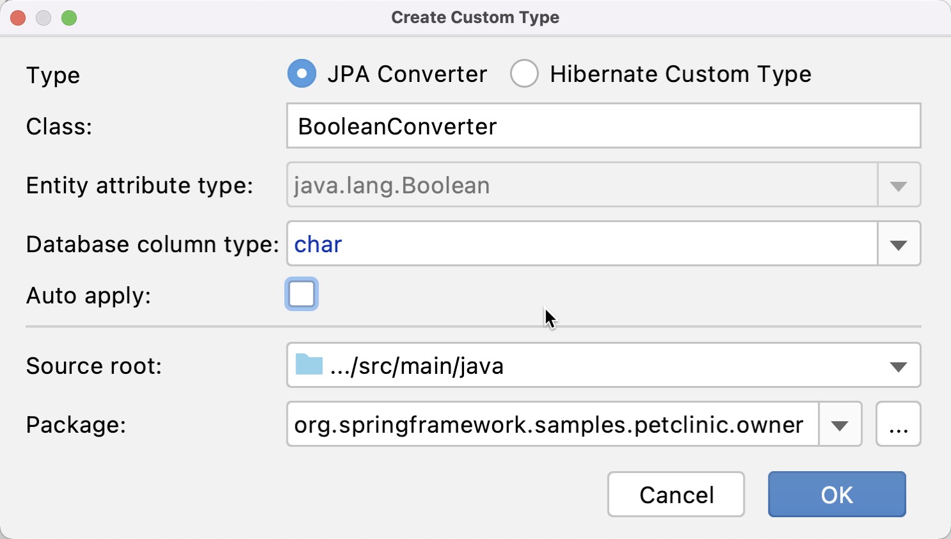Open the Database column type dropdown
This screenshot has width=951, height=539.
(x=899, y=244)
